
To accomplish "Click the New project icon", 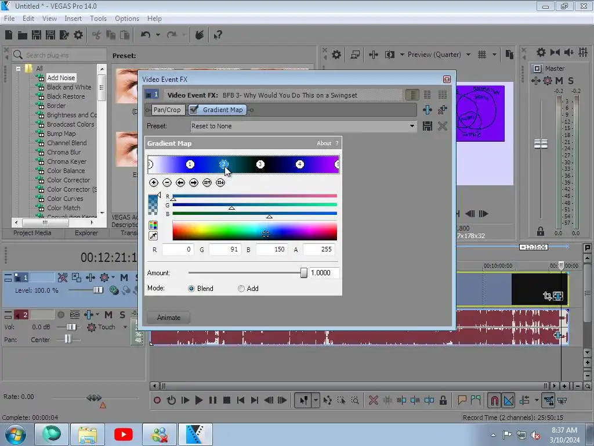I will click(9, 35).
